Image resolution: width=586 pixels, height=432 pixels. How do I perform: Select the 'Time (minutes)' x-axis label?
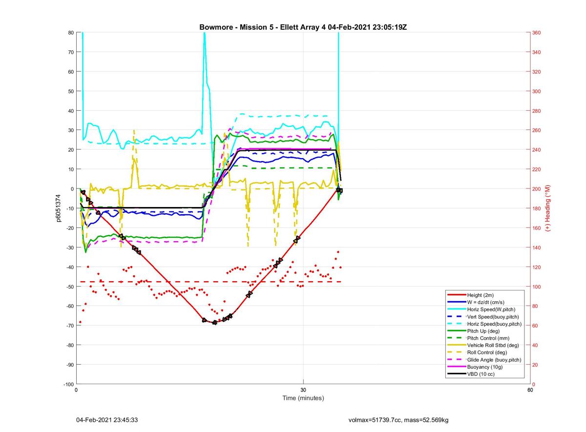coord(303,398)
